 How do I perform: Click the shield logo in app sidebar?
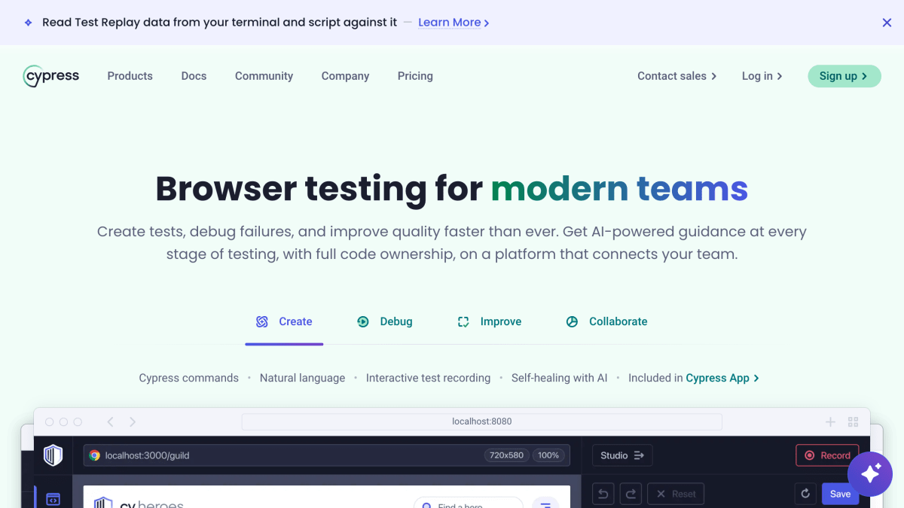coord(53,455)
